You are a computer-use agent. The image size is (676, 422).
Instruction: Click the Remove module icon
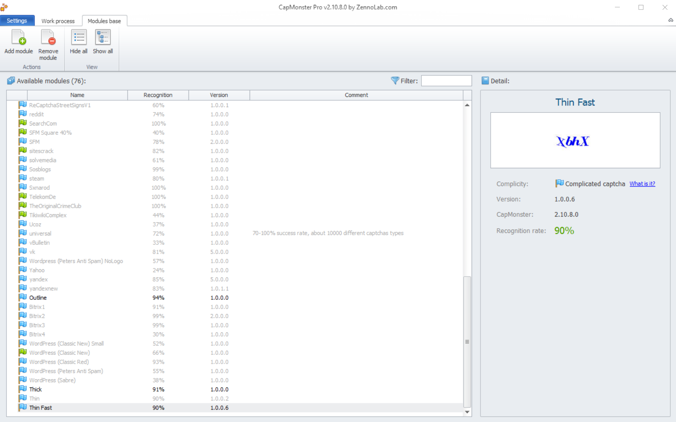48,37
